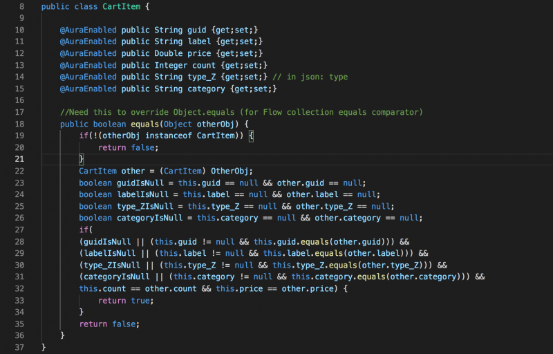Click line number 37 in the gutter
Screen dimensions: 553x354
(19, 347)
